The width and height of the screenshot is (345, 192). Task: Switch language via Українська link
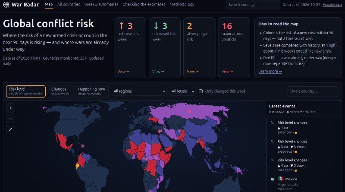(x=332, y=5)
